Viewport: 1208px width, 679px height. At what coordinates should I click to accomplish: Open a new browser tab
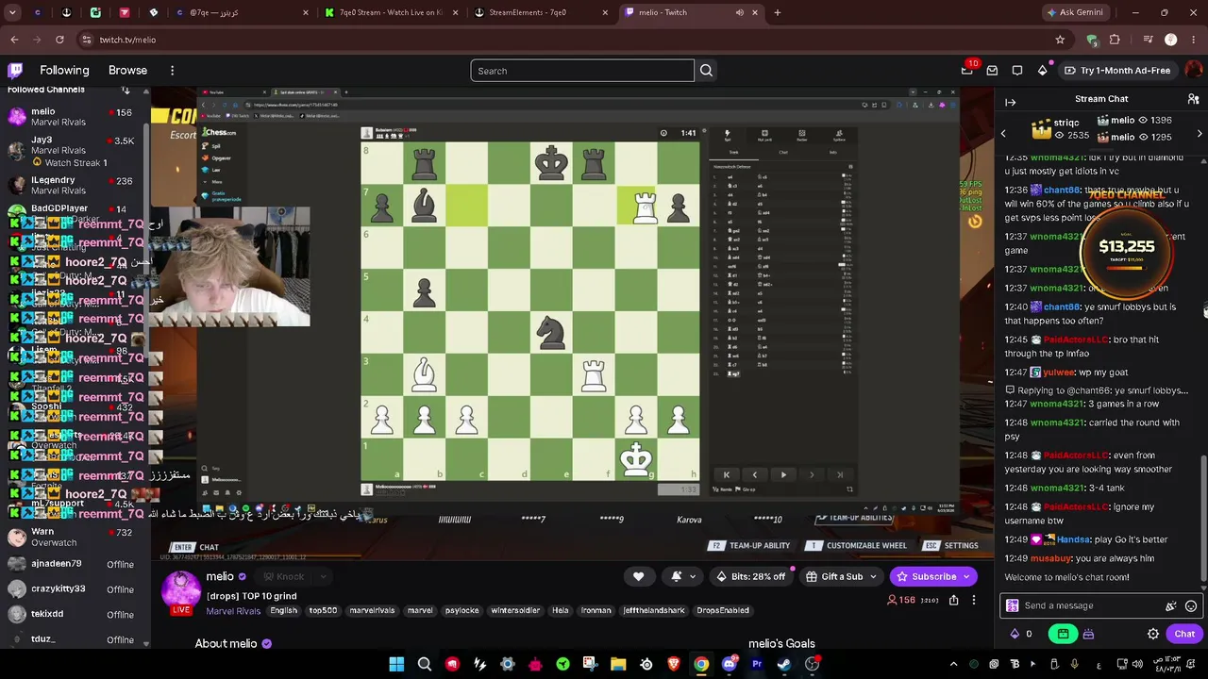778,12
